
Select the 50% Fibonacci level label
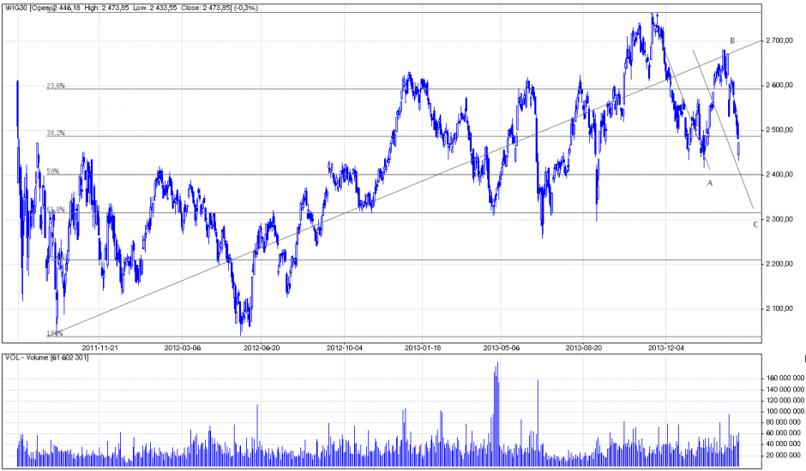tap(52, 171)
